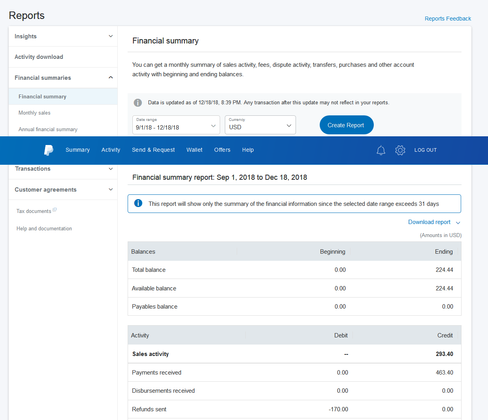Go to the Summary tab in navigation
This screenshot has width=488, height=420.
78,150
